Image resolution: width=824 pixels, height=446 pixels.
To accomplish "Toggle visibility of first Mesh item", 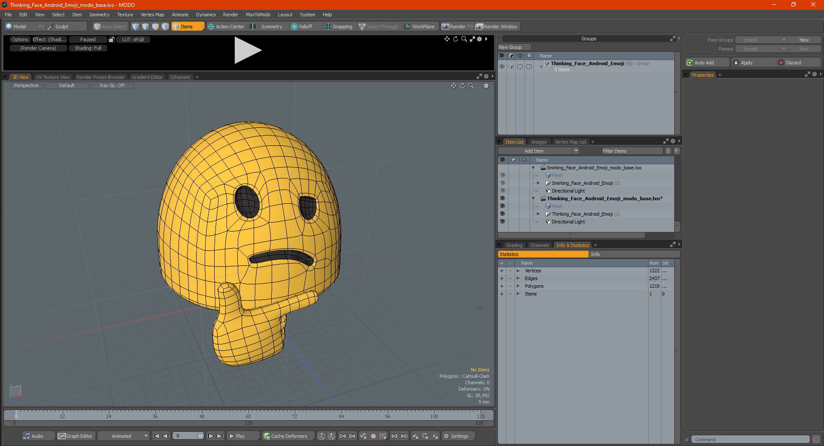I will [x=503, y=175].
